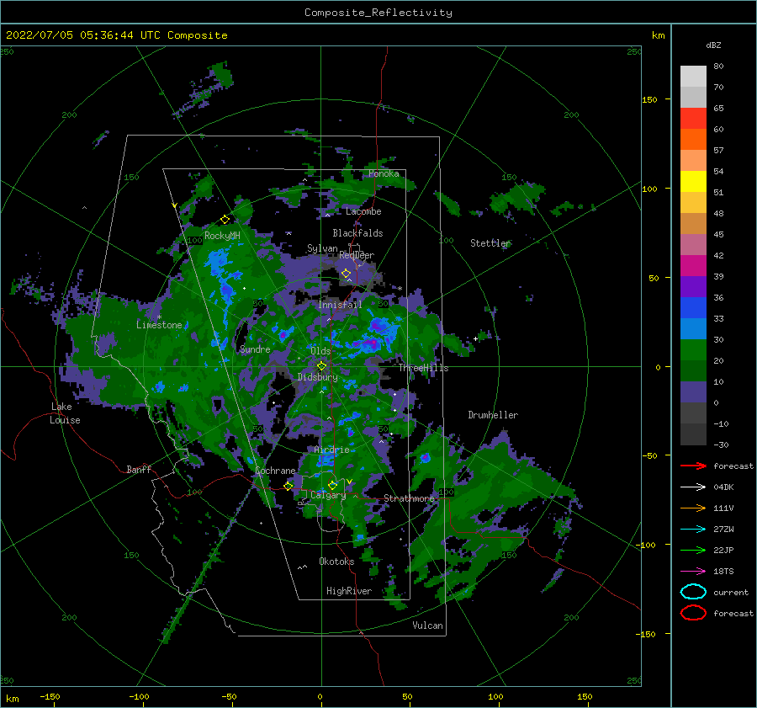Click the Sundre city label

tap(255, 349)
